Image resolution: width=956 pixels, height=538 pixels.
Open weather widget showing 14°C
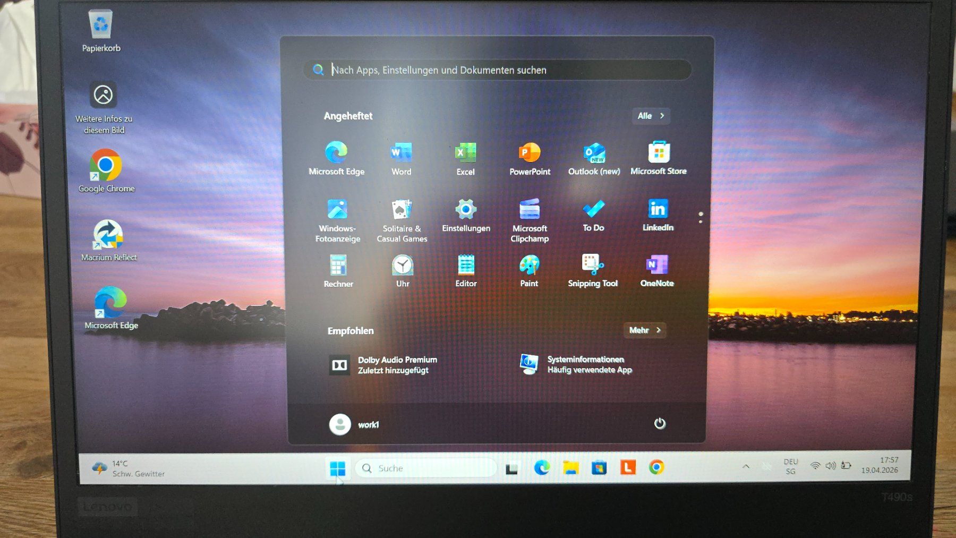128,468
